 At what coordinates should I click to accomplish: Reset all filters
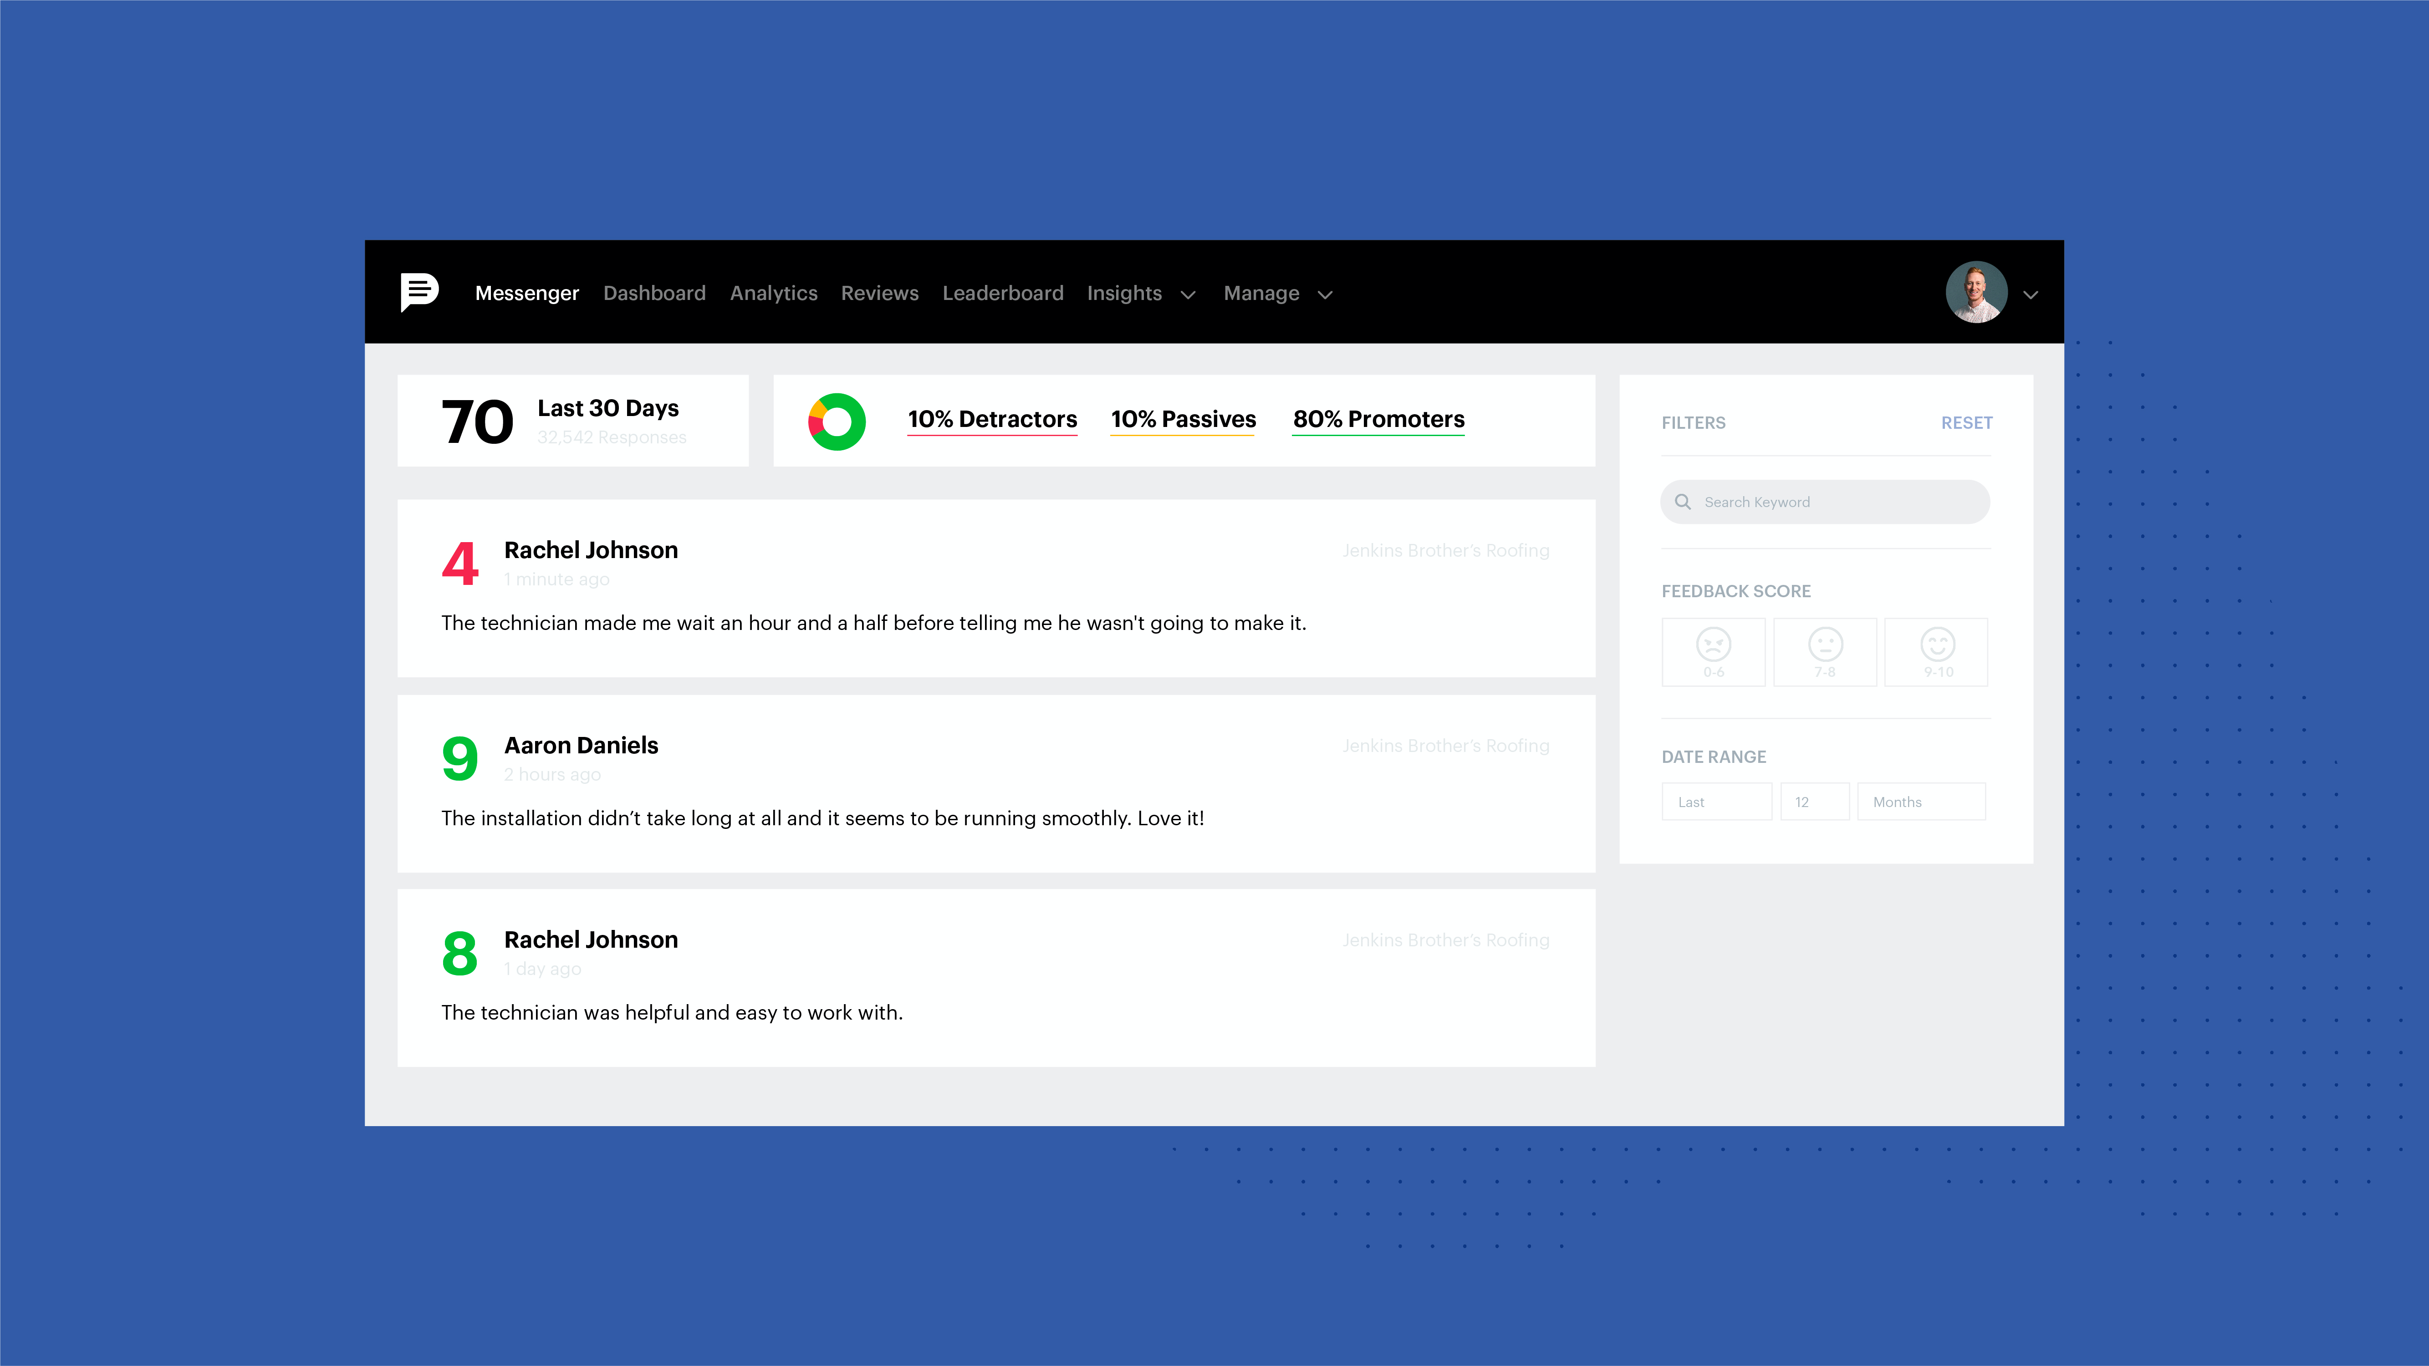click(1966, 422)
